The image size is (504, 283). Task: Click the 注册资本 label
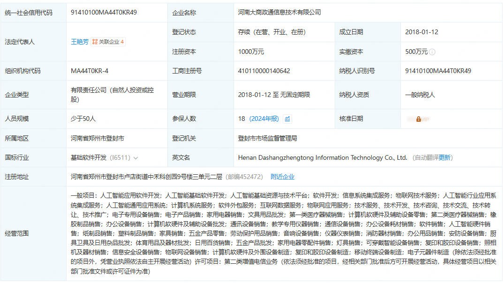[184, 52]
